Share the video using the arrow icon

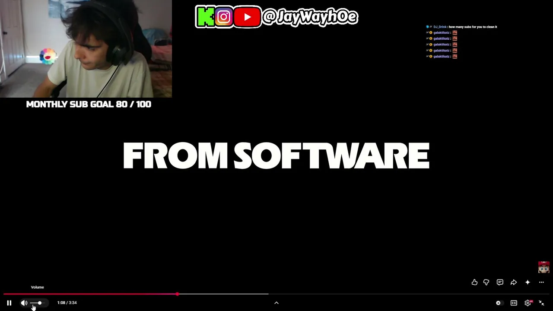(514, 282)
